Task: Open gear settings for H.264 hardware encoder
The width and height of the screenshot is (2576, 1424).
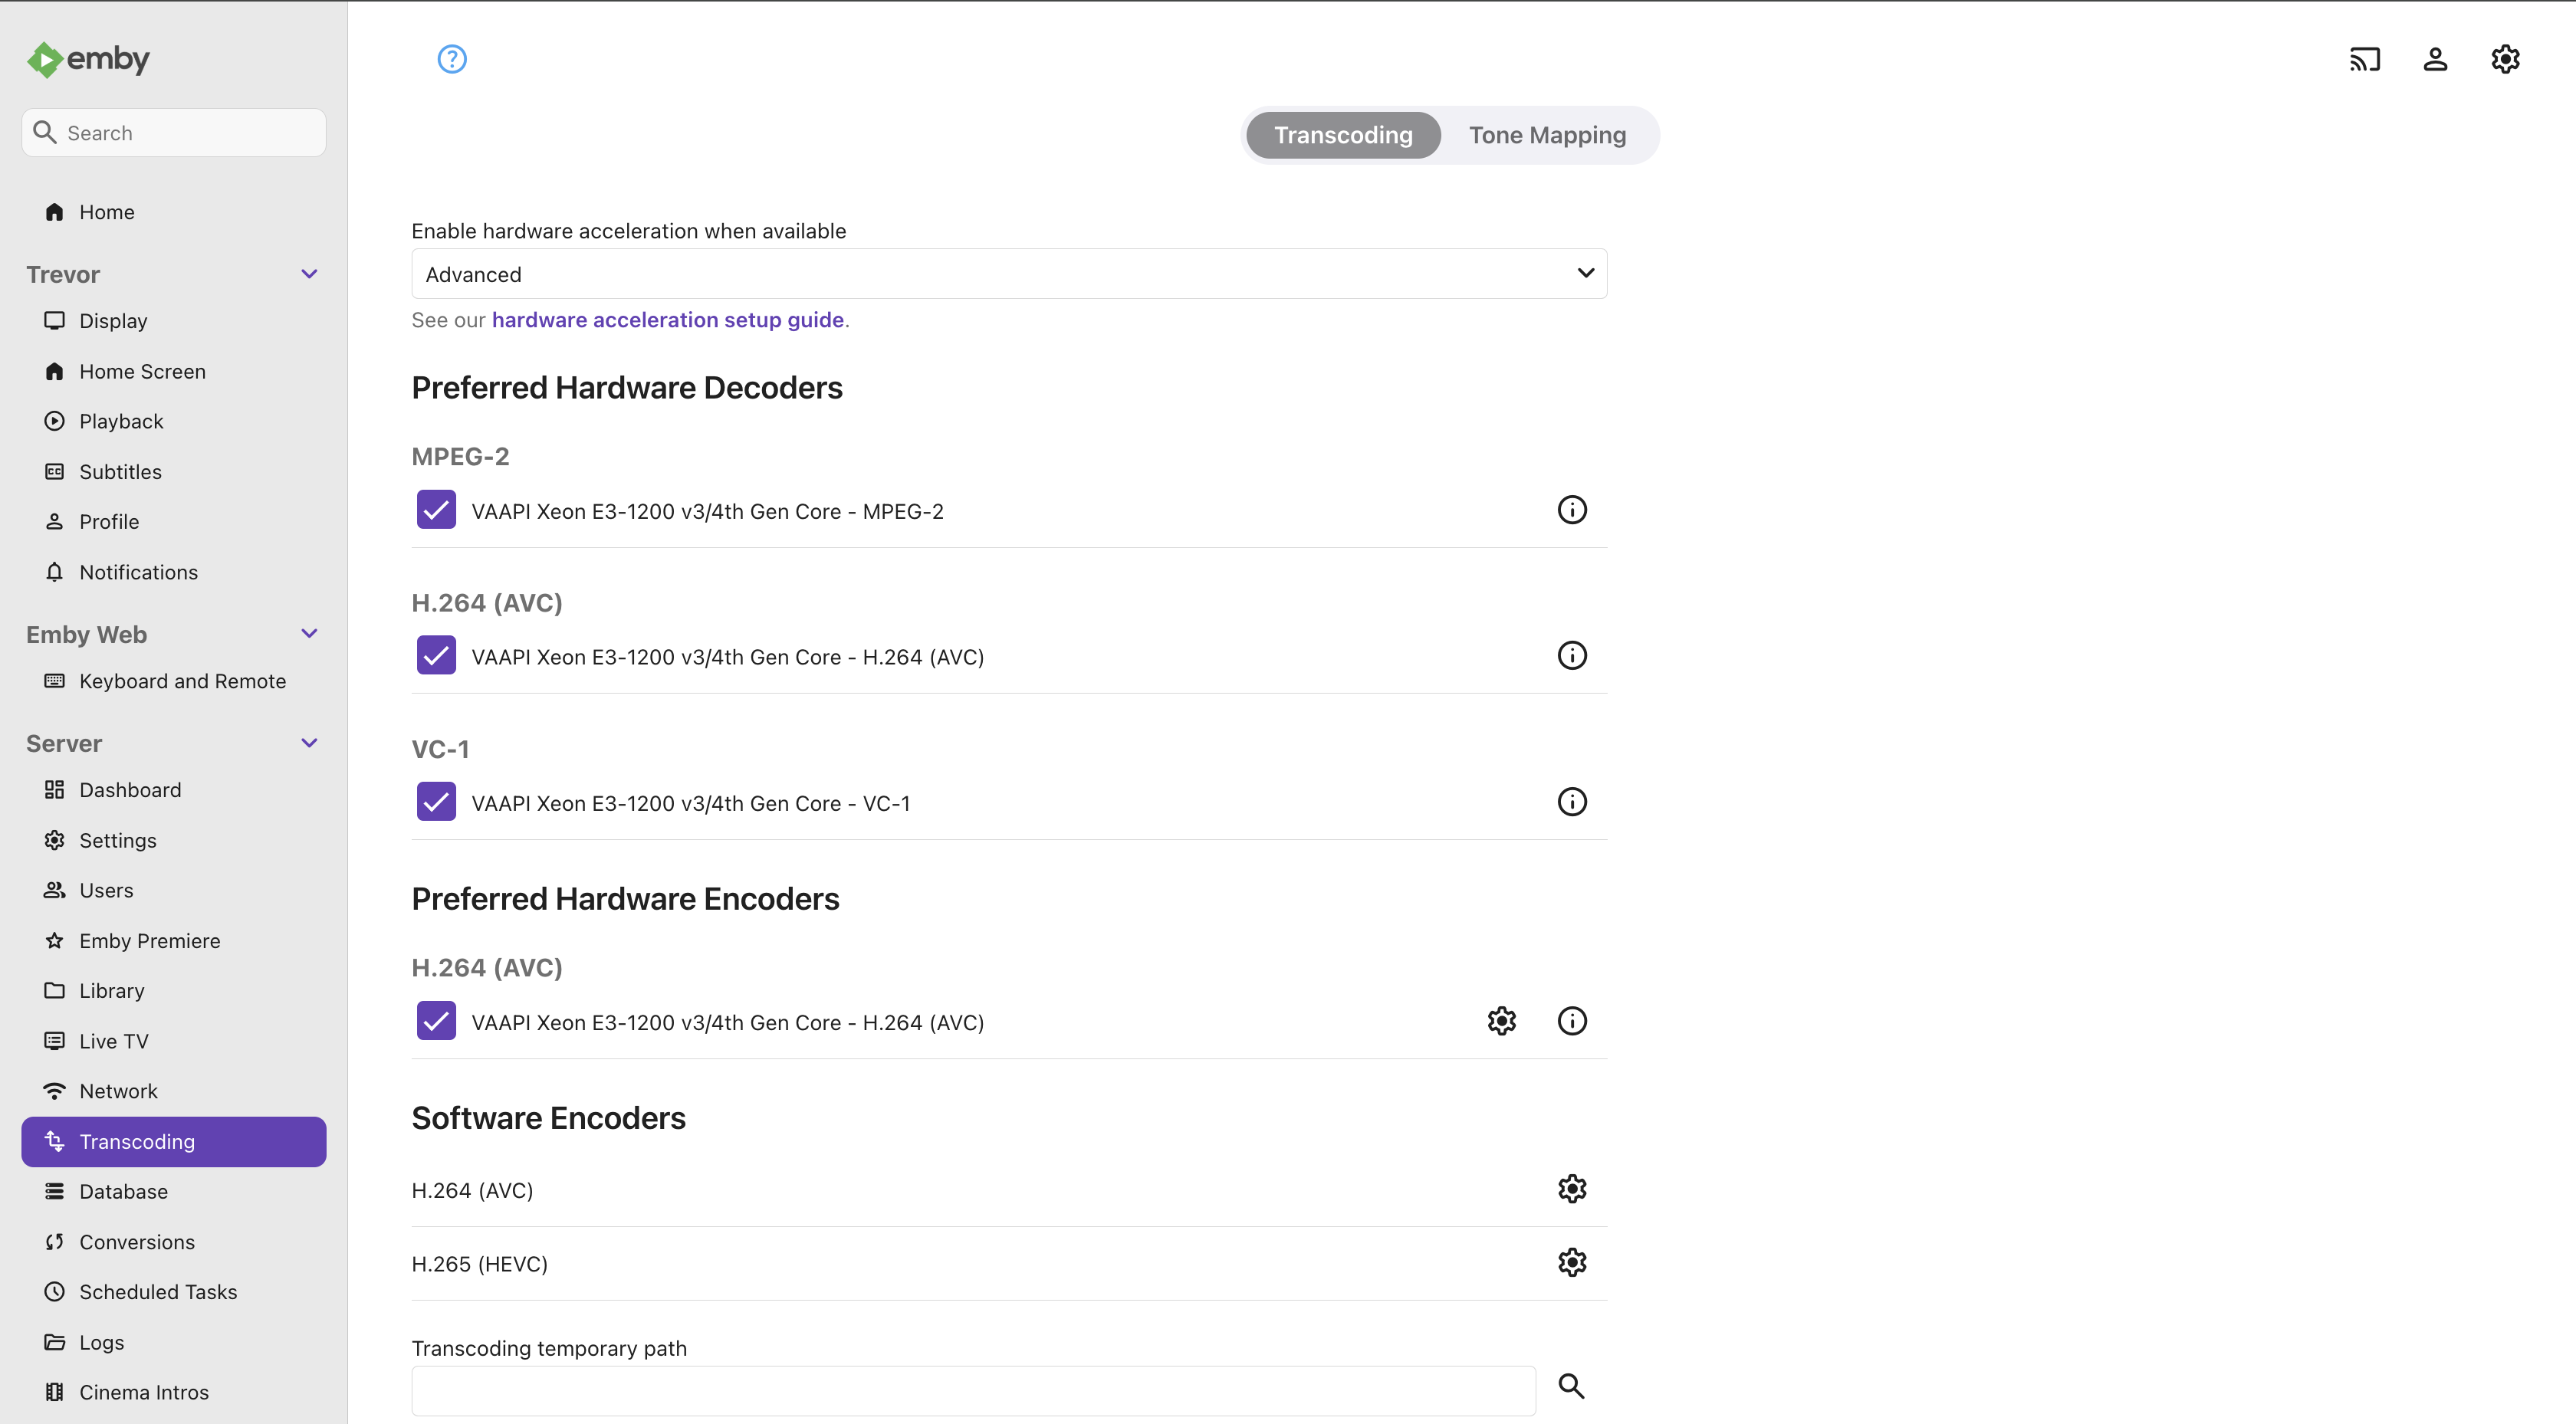Action: click(1502, 1021)
